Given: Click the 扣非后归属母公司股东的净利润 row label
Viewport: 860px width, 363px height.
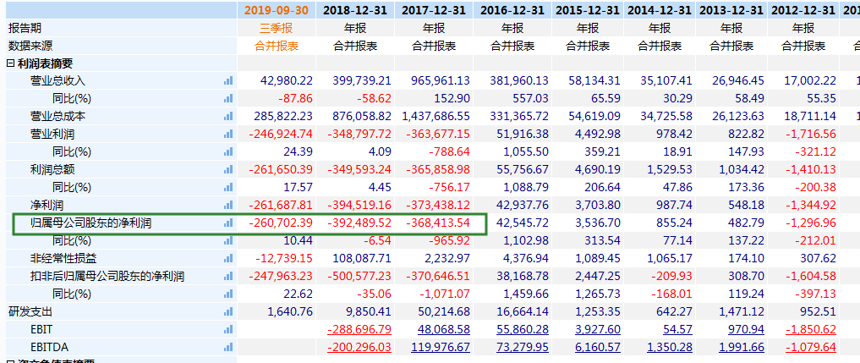Looking at the screenshot, I should [x=107, y=276].
